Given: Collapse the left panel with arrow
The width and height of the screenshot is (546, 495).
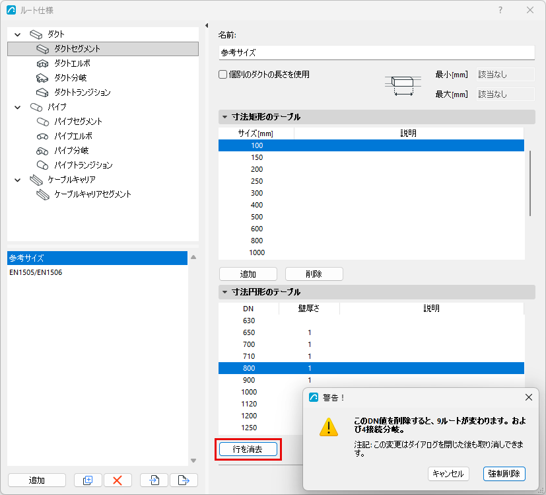Looking at the screenshot, I should pos(207,26).
